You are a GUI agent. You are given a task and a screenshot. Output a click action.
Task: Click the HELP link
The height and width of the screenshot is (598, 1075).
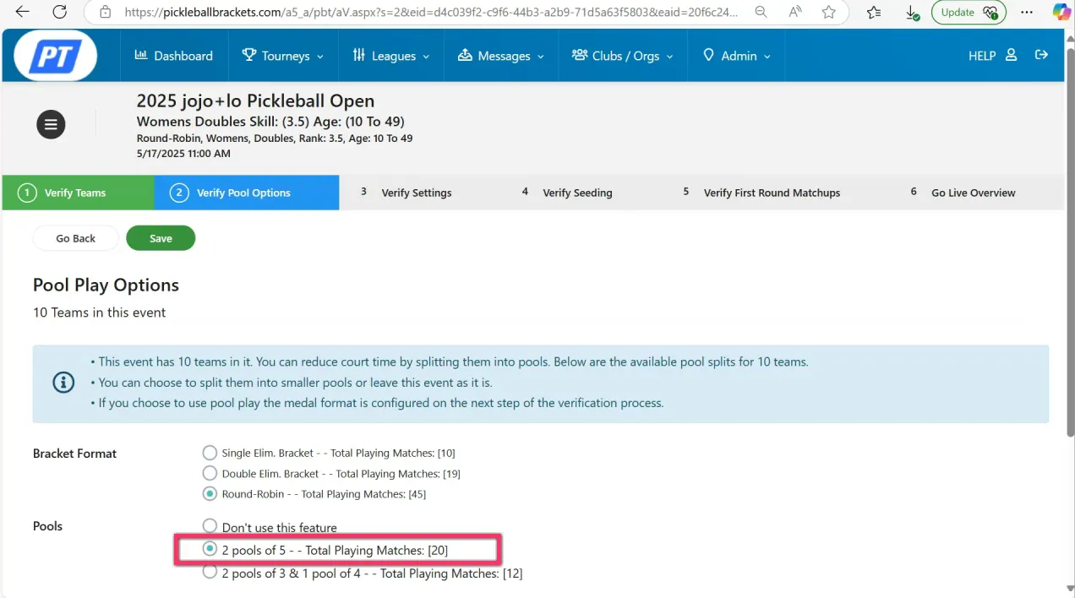[x=982, y=56]
